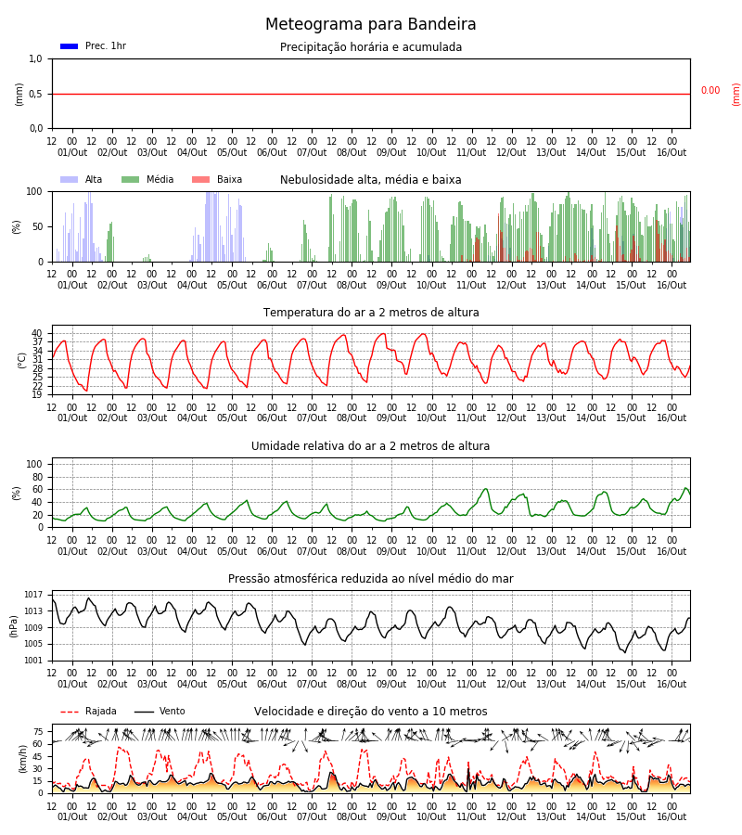Click the Nebulosidade alta, média e baixa heading
The height and width of the screenshot is (835, 742).
pos(370,180)
